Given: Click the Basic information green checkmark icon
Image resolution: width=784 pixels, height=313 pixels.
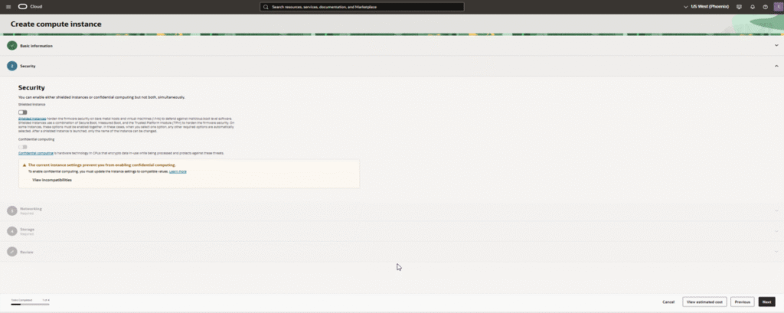Looking at the screenshot, I should (x=11, y=45).
